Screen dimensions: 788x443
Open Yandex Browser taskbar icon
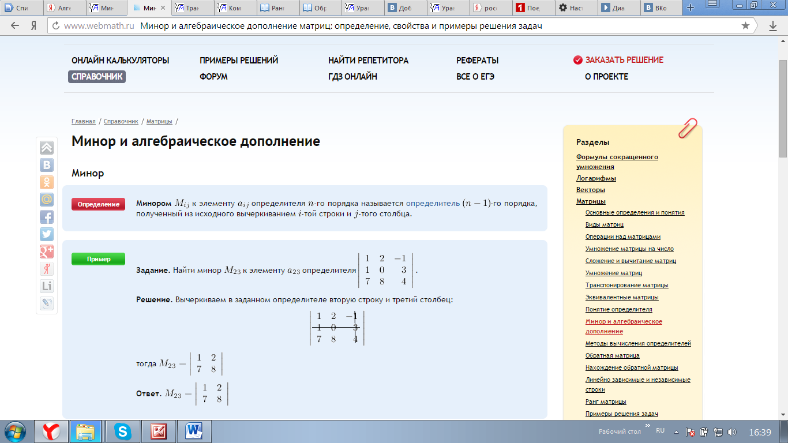coord(51,431)
